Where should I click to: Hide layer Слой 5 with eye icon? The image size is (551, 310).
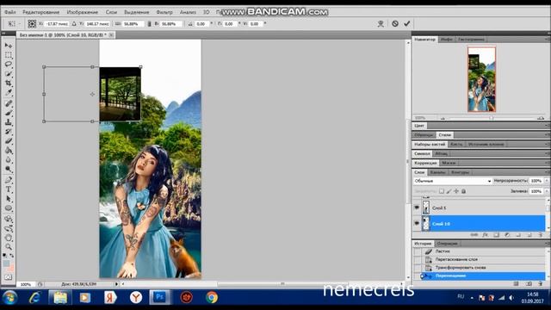[x=417, y=208]
